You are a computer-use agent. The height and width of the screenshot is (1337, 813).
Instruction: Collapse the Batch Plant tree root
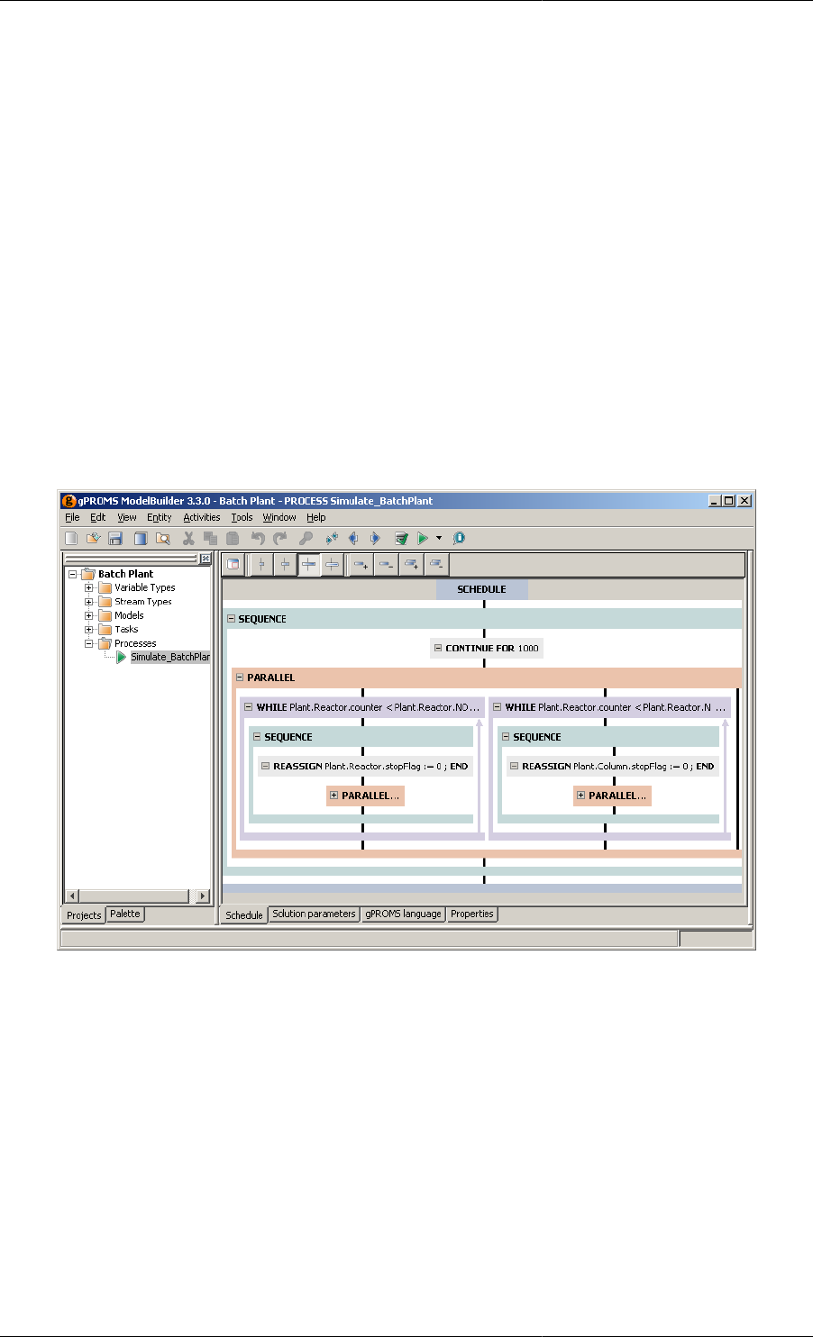[x=73, y=574]
